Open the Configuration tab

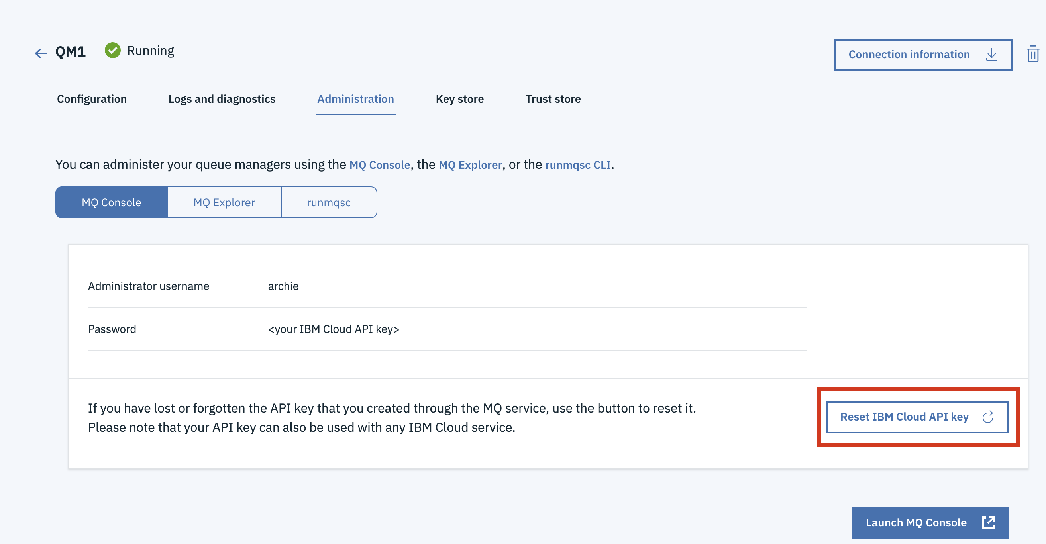92,99
